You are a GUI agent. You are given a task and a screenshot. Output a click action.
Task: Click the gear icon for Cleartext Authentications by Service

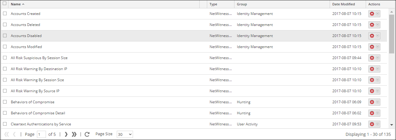pos(372,124)
